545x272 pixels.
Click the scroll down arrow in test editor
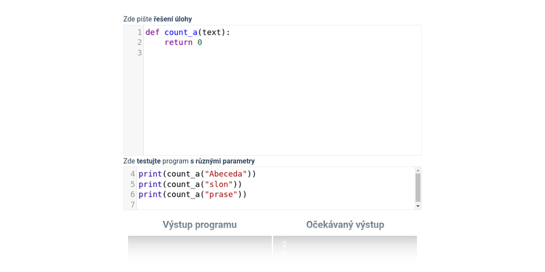point(418,205)
